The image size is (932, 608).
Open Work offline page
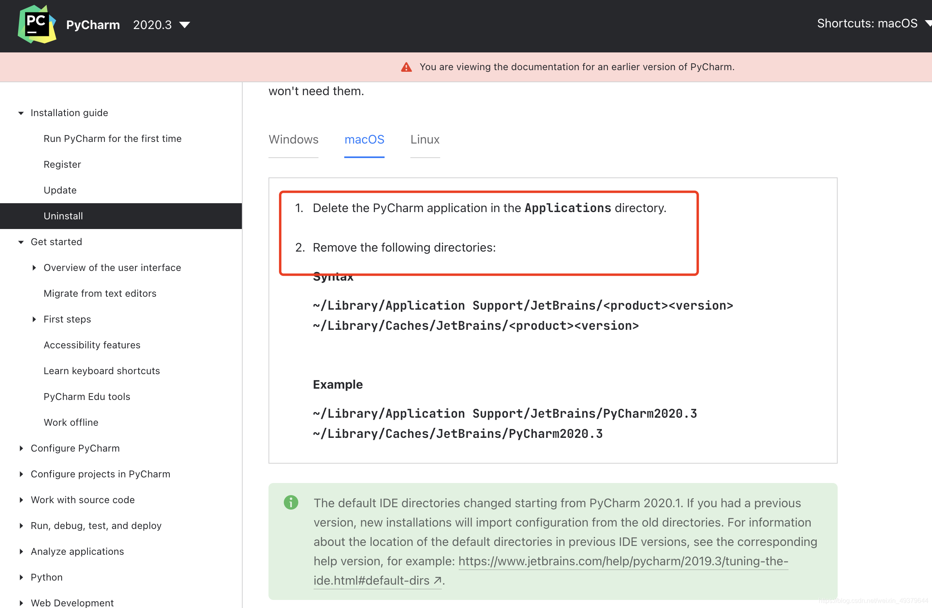point(71,423)
